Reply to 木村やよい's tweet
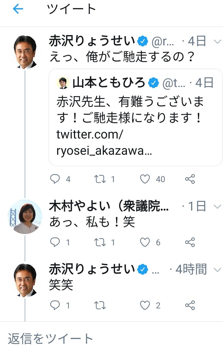223x349 pixels. [x=55, y=242]
